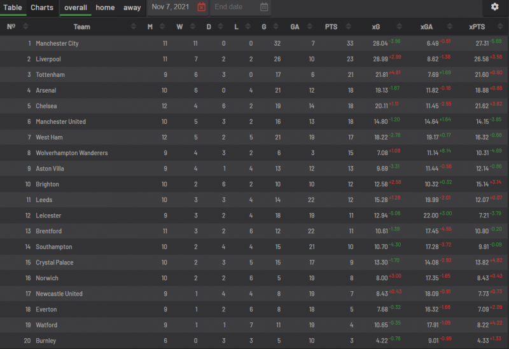
Task: Sort by PTS column arrows
Action: click(x=348, y=27)
